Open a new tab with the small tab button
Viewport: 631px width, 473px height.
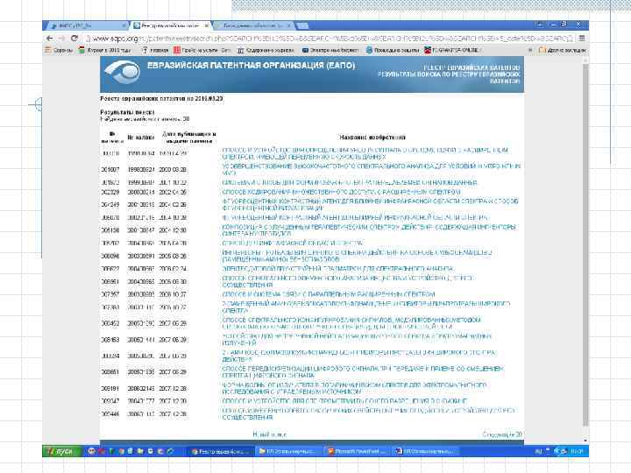tap(303, 25)
